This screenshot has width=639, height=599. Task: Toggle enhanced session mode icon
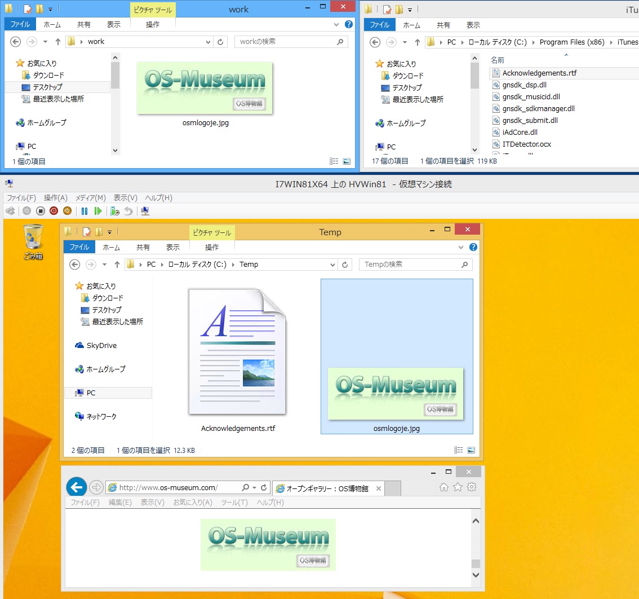tap(145, 211)
